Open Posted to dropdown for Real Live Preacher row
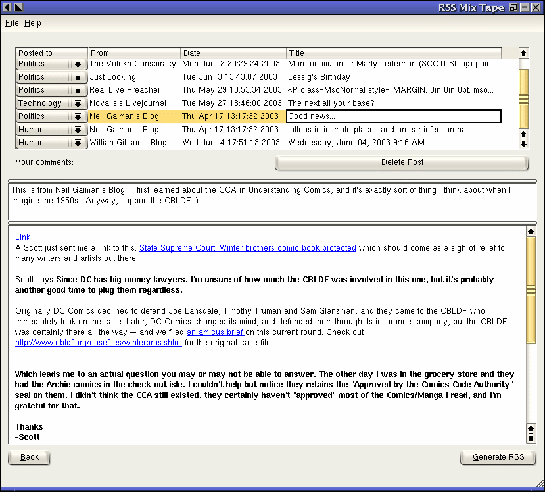This screenshot has width=545, height=492. tap(51, 90)
